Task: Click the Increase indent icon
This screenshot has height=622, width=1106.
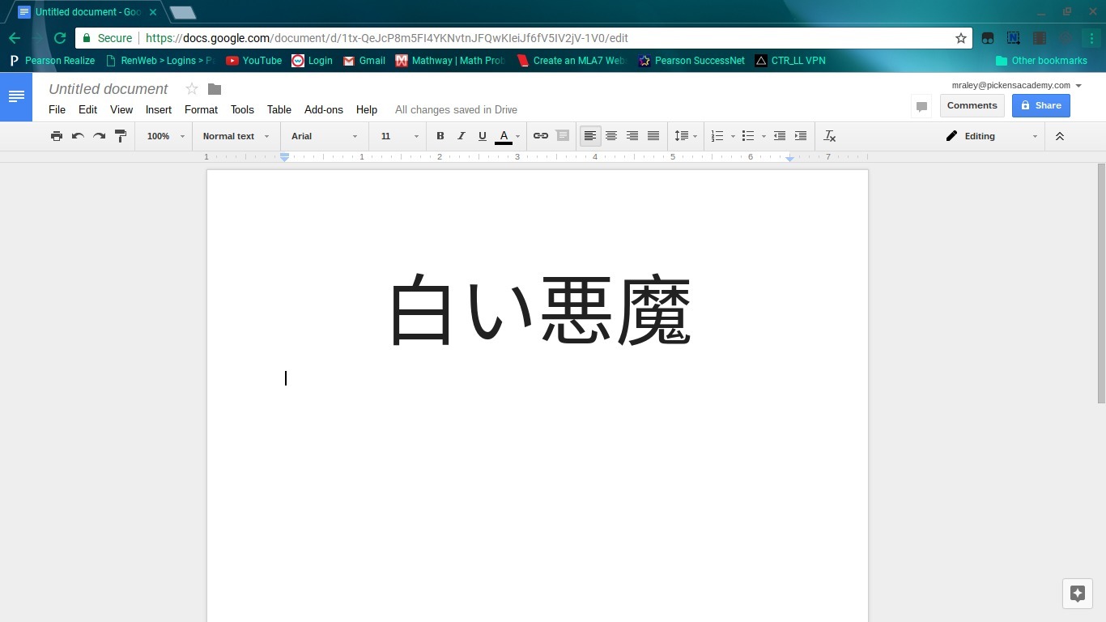Action: click(801, 136)
